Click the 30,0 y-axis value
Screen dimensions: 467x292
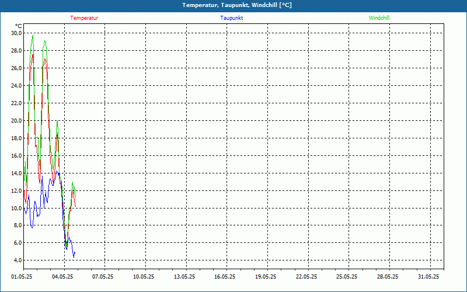tap(17, 33)
